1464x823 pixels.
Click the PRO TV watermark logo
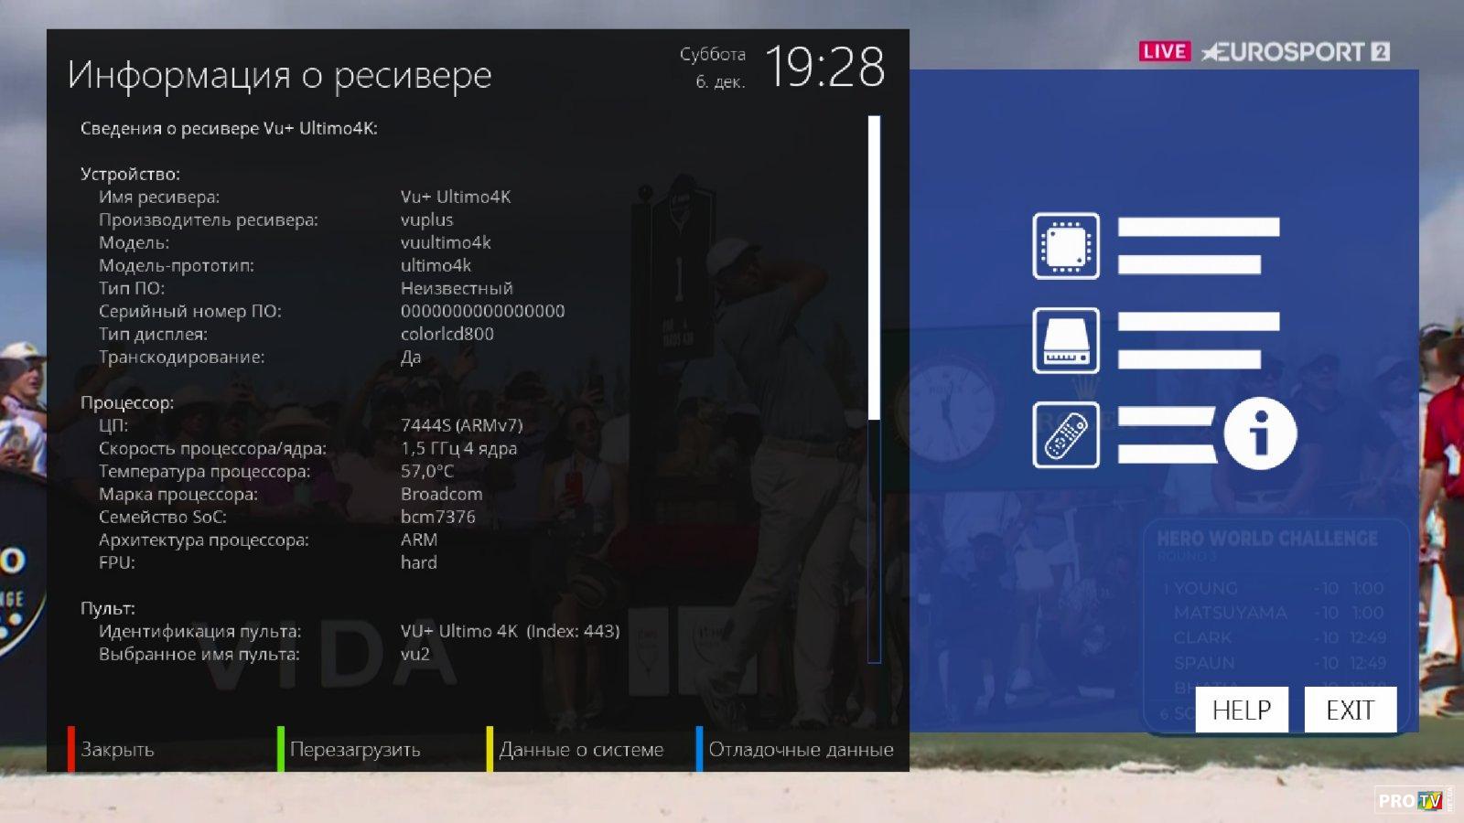click(x=1411, y=800)
